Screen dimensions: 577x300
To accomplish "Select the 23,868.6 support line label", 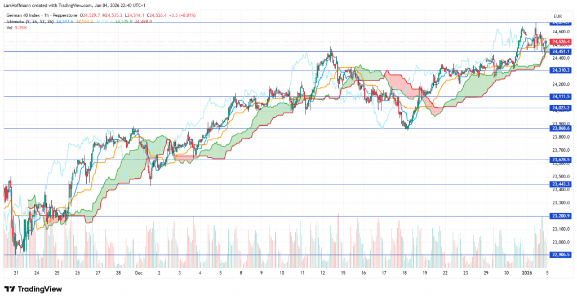I will [561, 128].
